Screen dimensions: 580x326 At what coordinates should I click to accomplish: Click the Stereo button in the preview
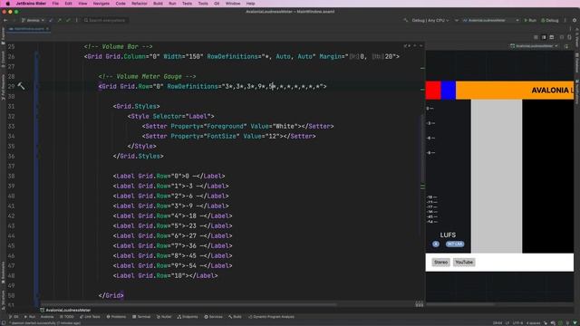pos(441,262)
